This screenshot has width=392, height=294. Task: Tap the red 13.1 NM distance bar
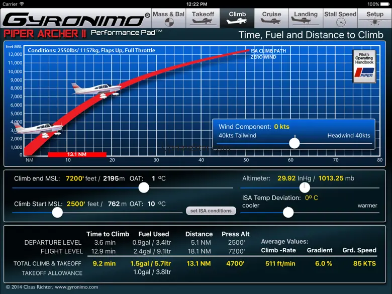pyautogui.click(x=76, y=154)
